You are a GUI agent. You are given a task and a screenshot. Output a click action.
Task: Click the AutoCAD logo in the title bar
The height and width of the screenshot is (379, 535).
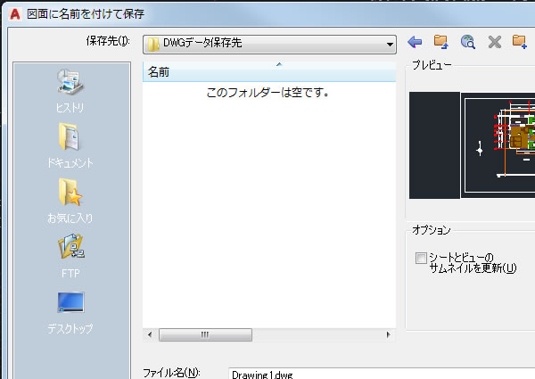pos(15,14)
